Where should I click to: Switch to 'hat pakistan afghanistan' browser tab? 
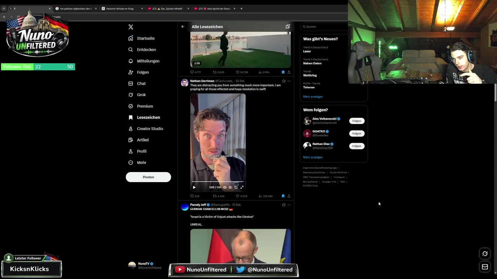76,9
